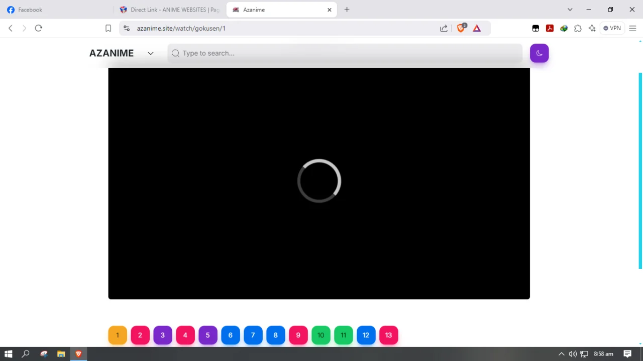Open Windows taskbar search
643x361 pixels.
tap(26, 354)
